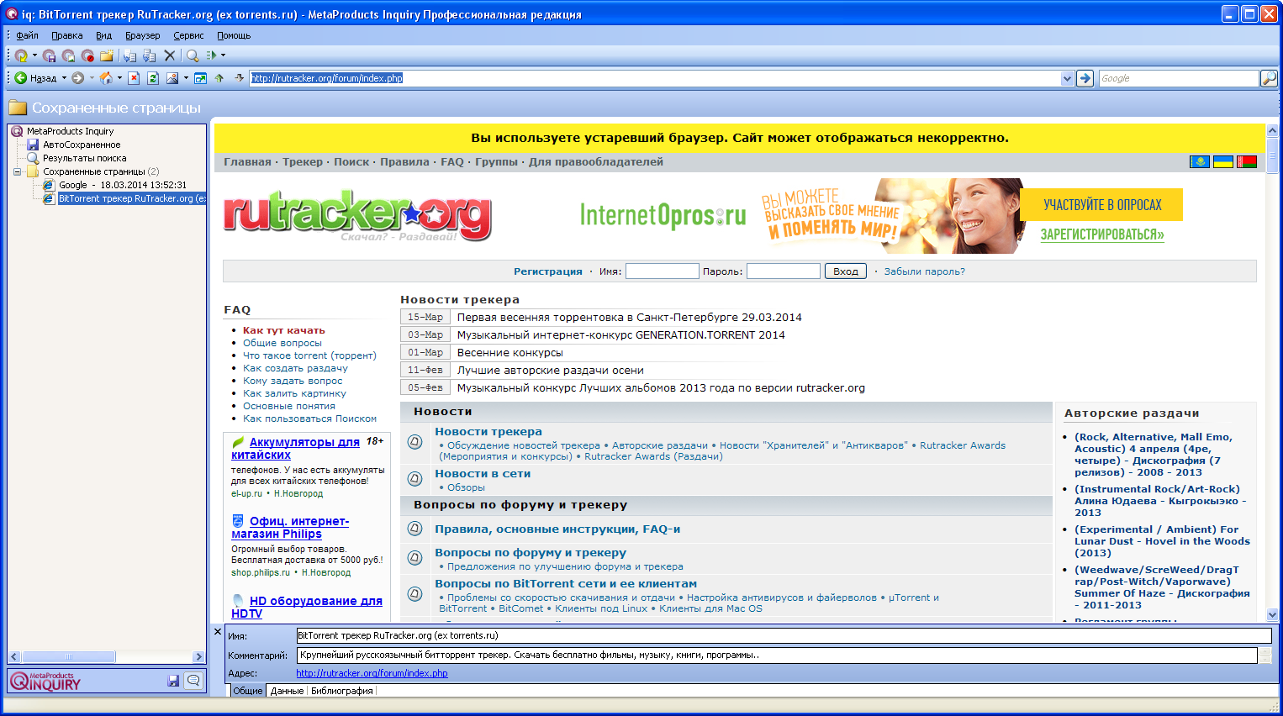Open the Назад history dropdown arrow
Viewport: 1283px width, 716px height.
pyautogui.click(x=64, y=78)
